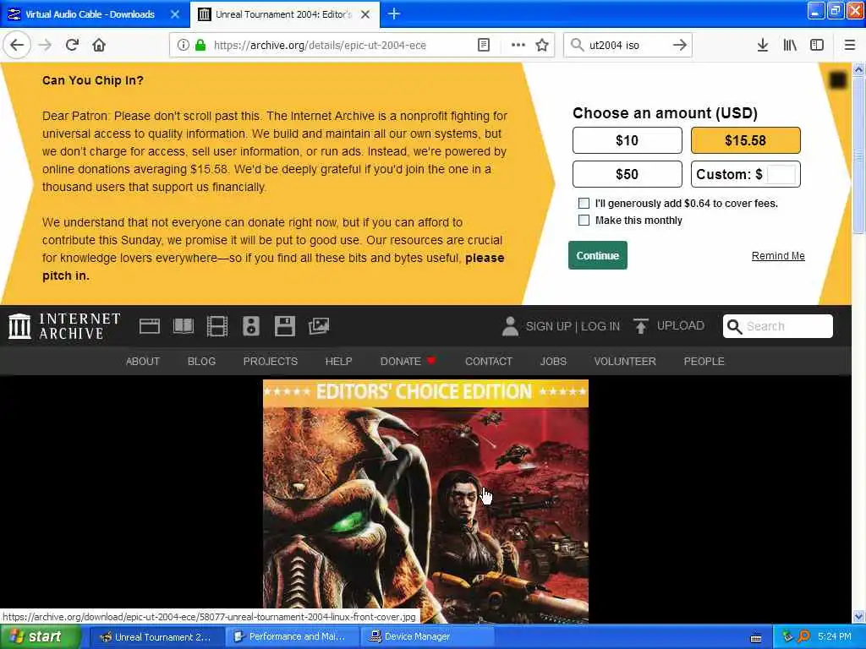Click the page vertical scrollbar thumb
Image resolution: width=866 pixels, height=649 pixels.
858,155
